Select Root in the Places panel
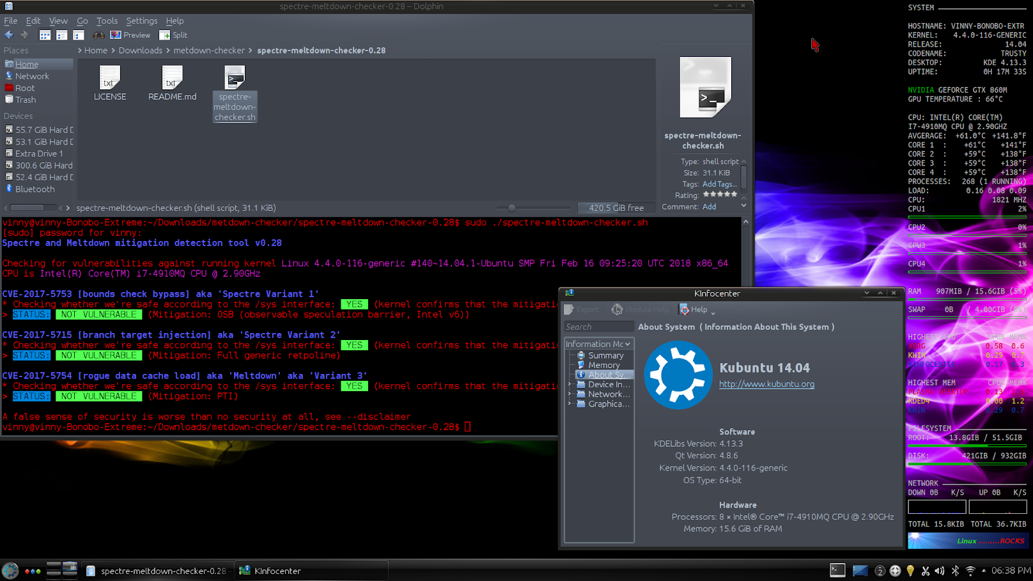Image resolution: width=1033 pixels, height=581 pixels. (x=38, y=88)
